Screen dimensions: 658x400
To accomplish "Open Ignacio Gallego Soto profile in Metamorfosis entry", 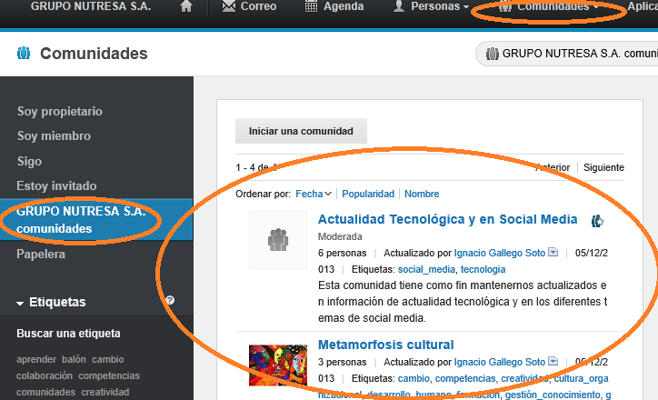I will (x=499, y=362).
